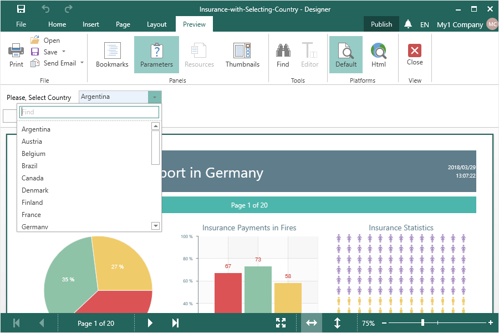Click the Publish button
Image resolution: width=499 pixels, height=333 pixels.
[381, 24]
